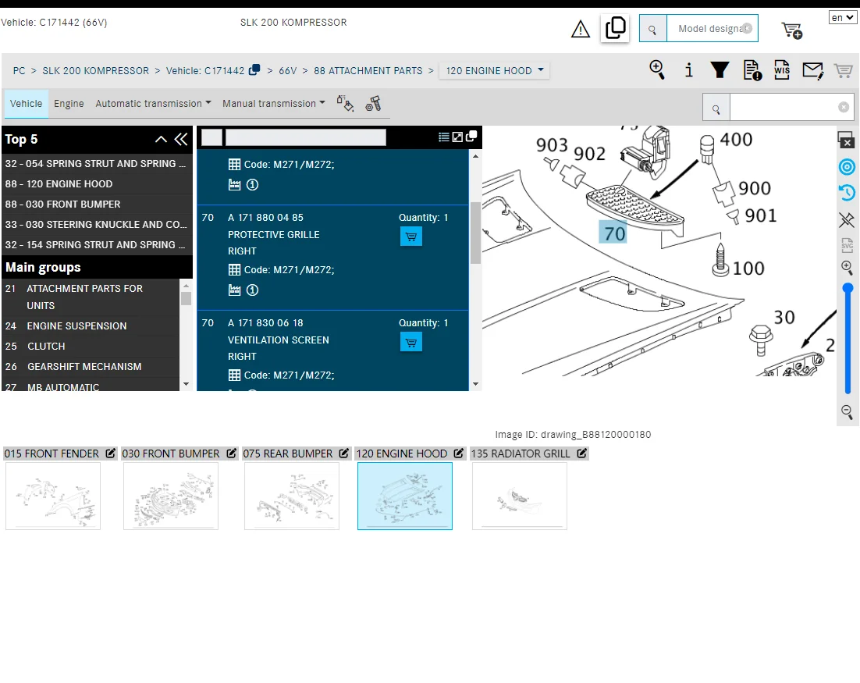Open the language selector 'en'
Image resolution: width=860 pixels, height=683 pixels.
[x=843, y=17]
